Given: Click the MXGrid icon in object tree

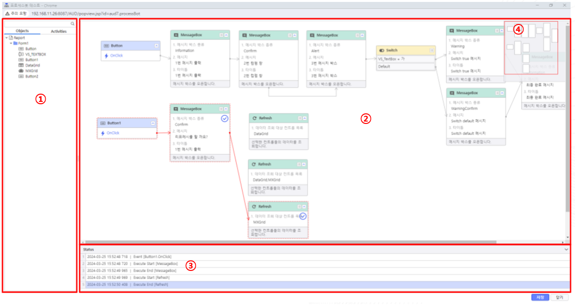Looking at the screenshot, I should [x=21, y=71].
